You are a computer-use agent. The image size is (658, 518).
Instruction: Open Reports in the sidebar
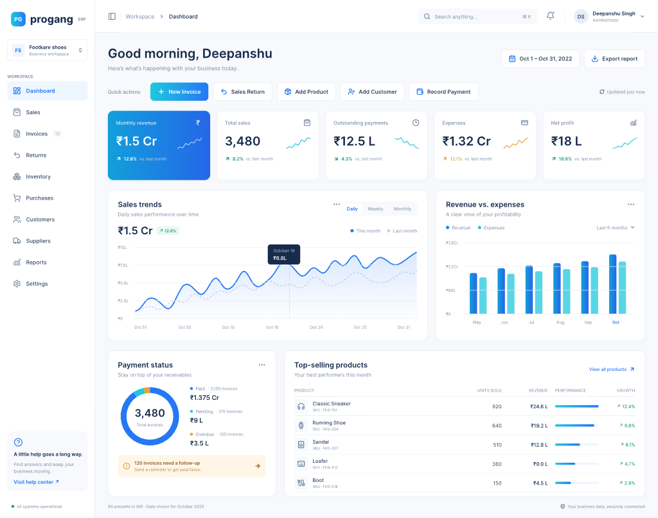click(48, 263)
